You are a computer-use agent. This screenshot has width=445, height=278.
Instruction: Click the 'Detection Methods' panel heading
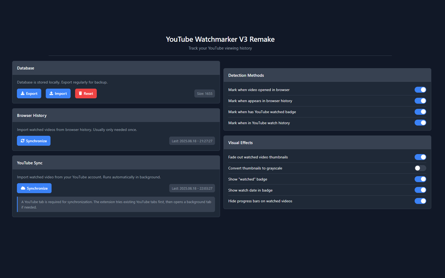246,75
